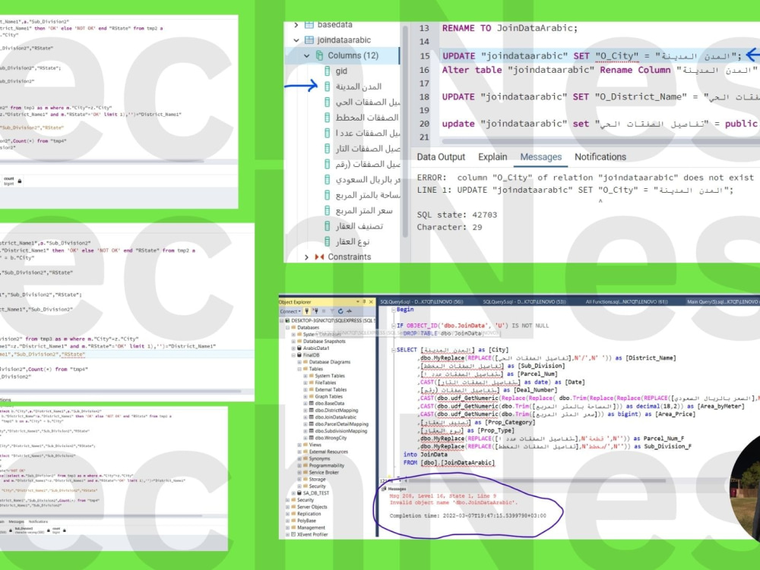Select the Columns (12) tree row
This screenshot has width=760, height=570.
click(x=342, y=55)
